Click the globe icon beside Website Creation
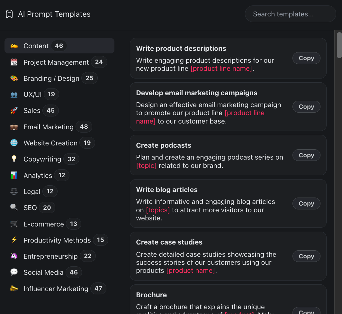The width and height of the screenshot is (342, 314). coord(14,143)
